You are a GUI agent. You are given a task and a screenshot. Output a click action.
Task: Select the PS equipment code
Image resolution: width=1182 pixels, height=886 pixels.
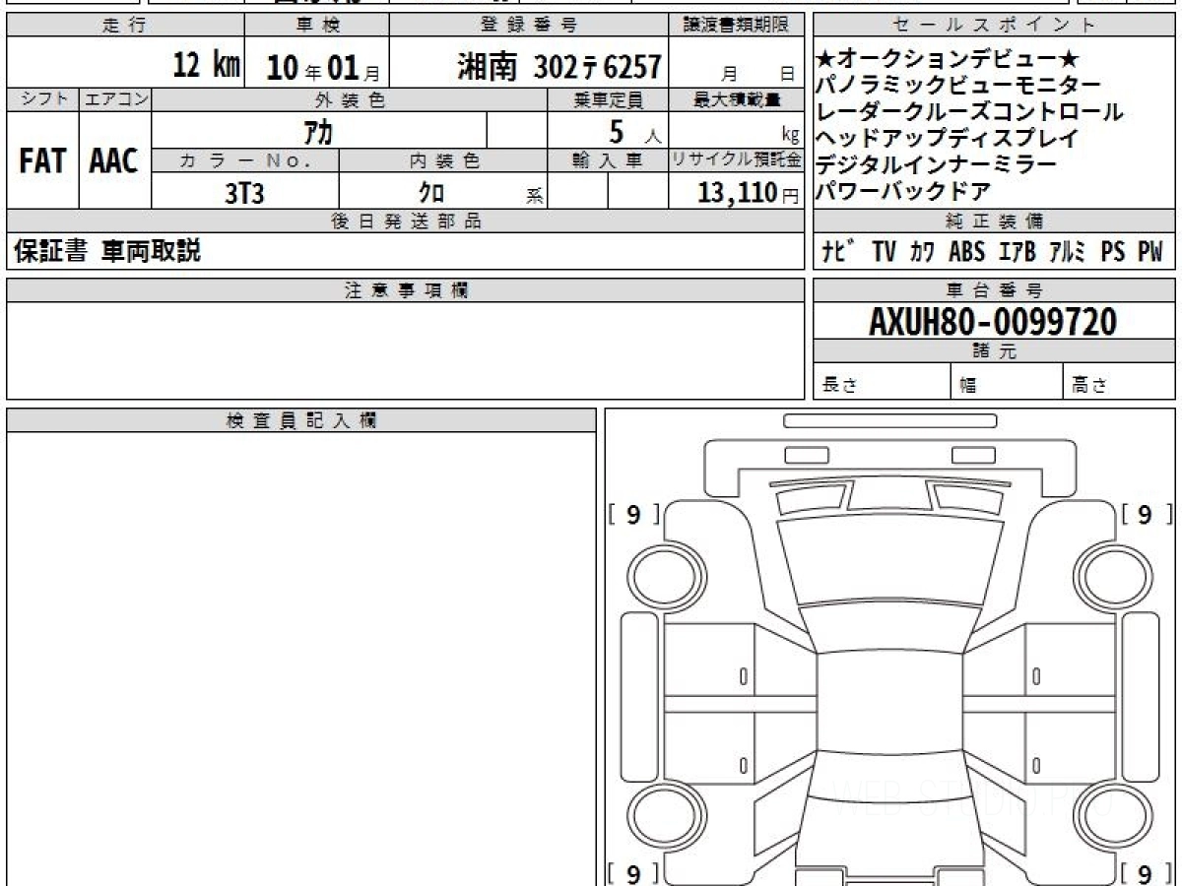[x=1112, y=252]
